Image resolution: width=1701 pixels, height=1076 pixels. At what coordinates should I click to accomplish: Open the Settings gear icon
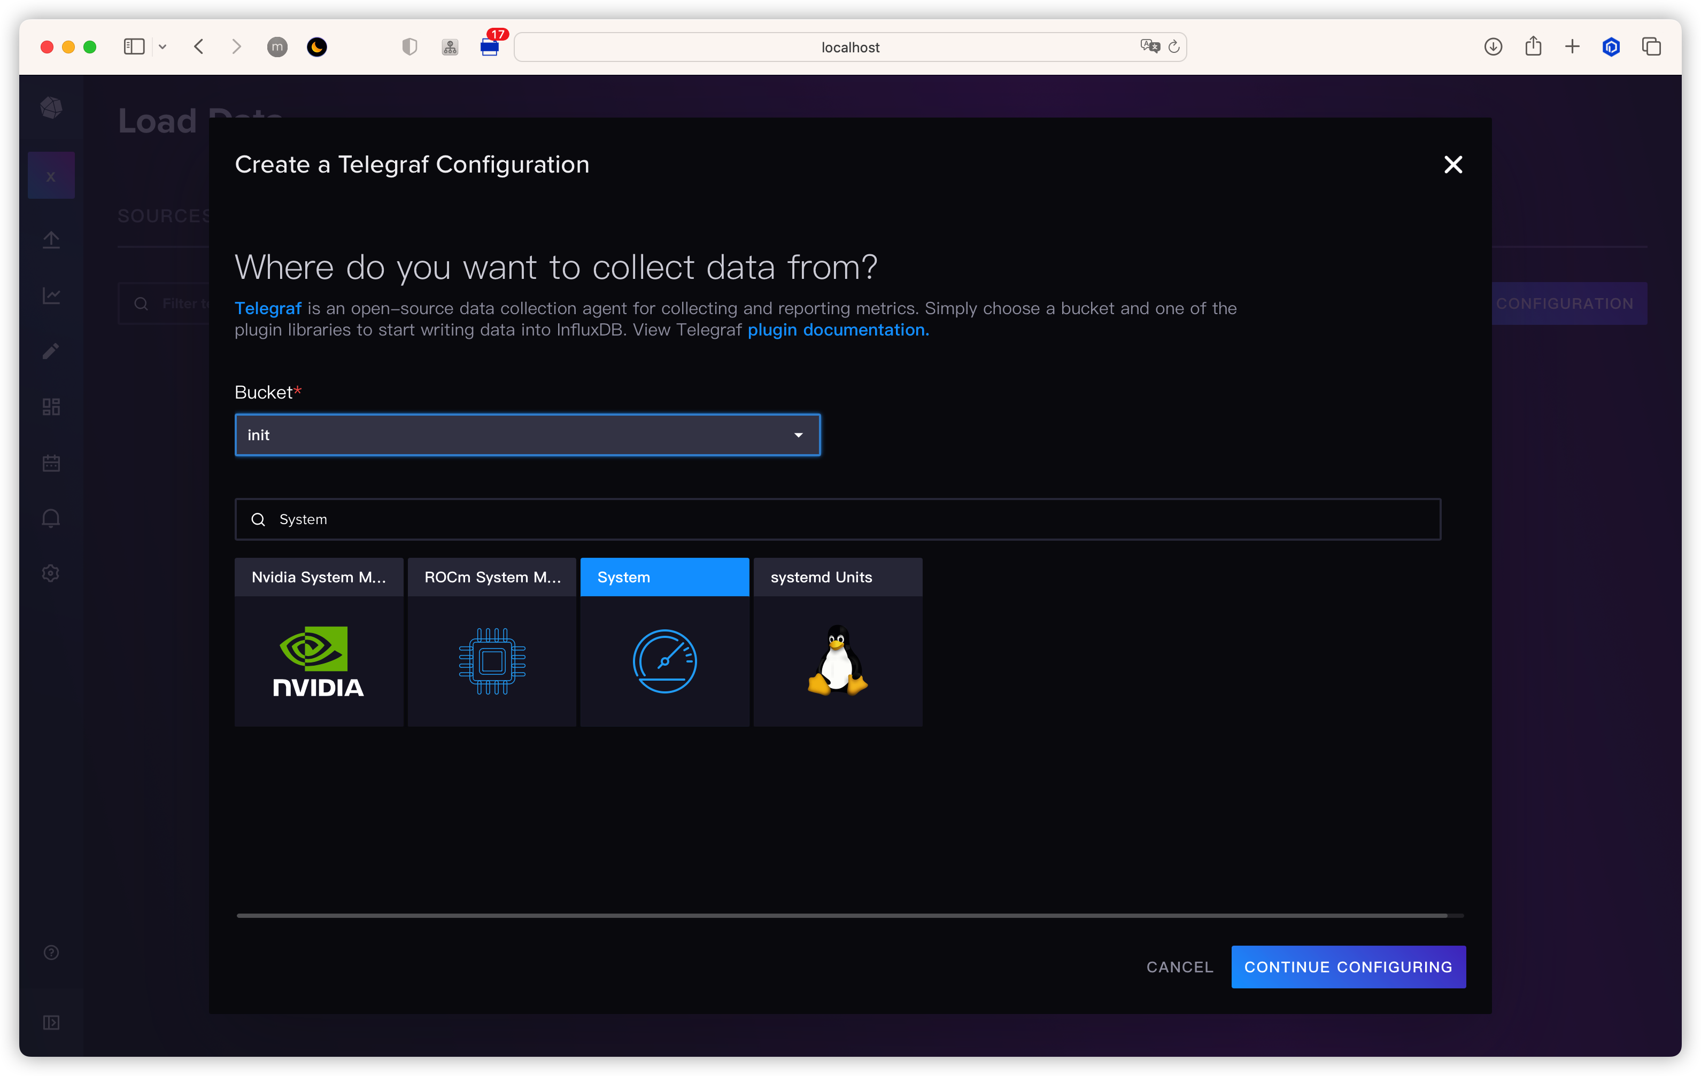point(51,573)
